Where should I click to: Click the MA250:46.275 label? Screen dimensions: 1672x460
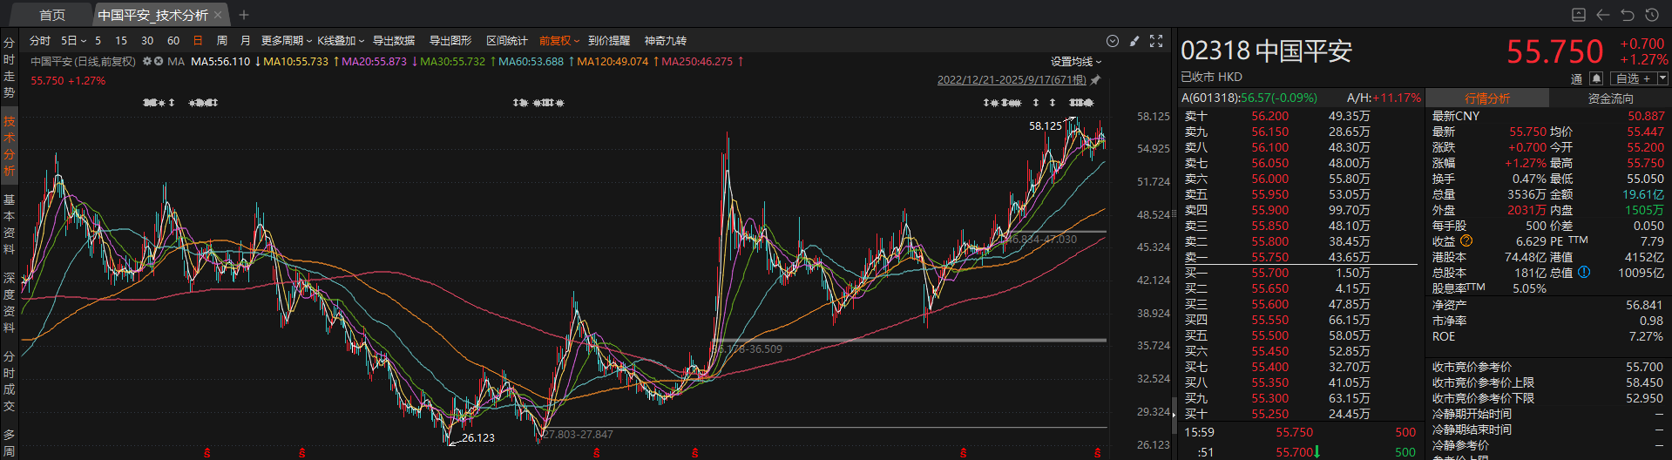click(x=697, y=62)
